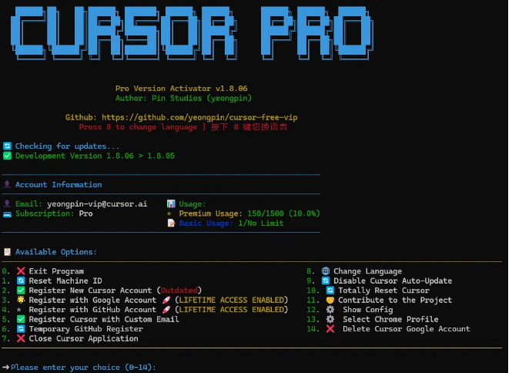This screenshot has width=512, height=373.
Task: Select the Close Cursor Application option
Action: pos(83,338)
